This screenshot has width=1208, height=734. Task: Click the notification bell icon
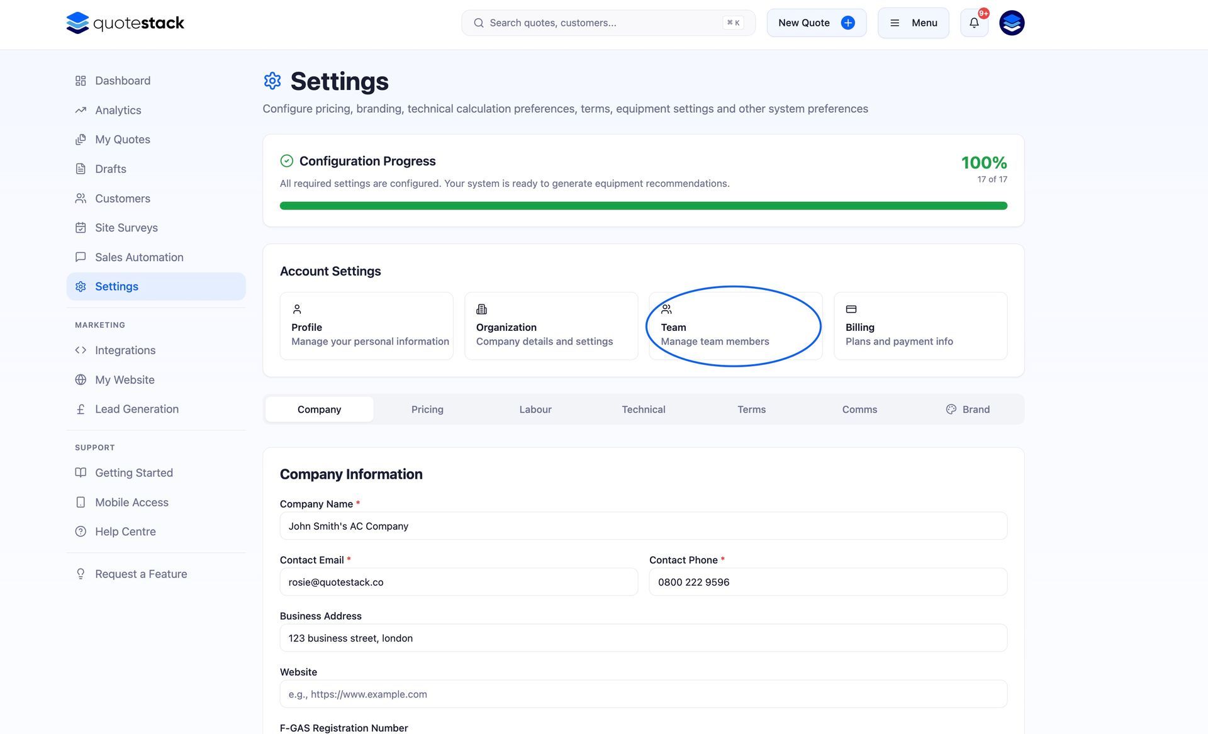click(x=974, y=23)
